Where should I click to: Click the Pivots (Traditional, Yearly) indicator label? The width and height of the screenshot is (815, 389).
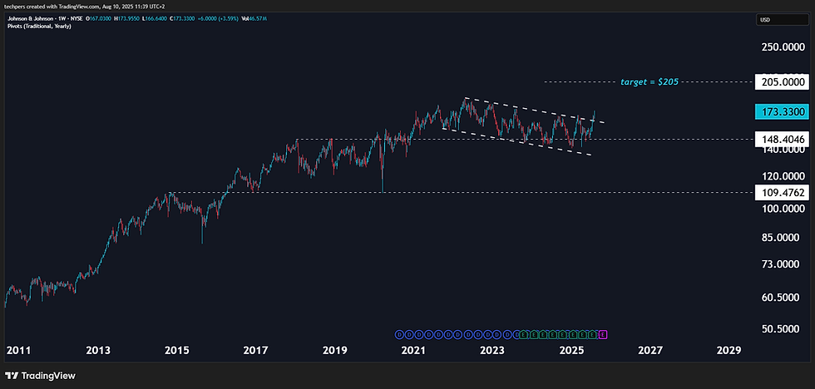coord(39,26)
